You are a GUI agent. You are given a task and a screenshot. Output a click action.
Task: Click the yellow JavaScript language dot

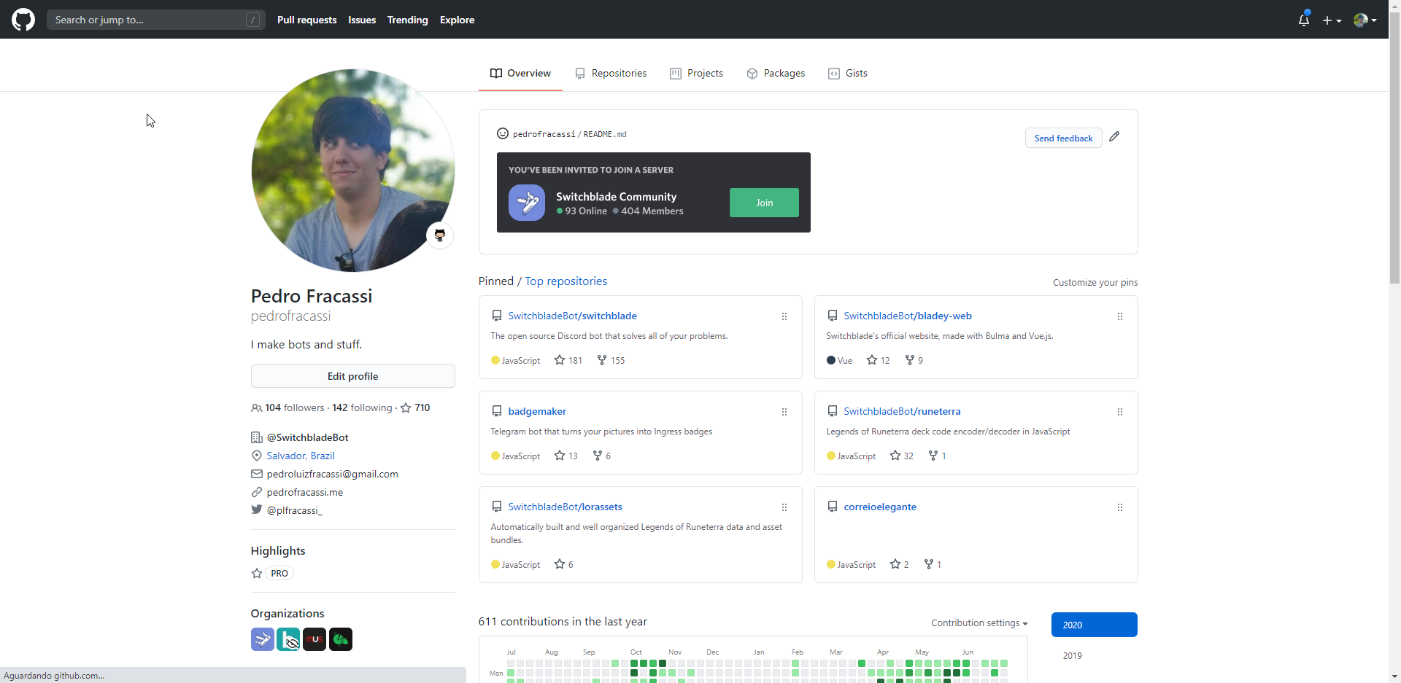click(x=495, y=360)
